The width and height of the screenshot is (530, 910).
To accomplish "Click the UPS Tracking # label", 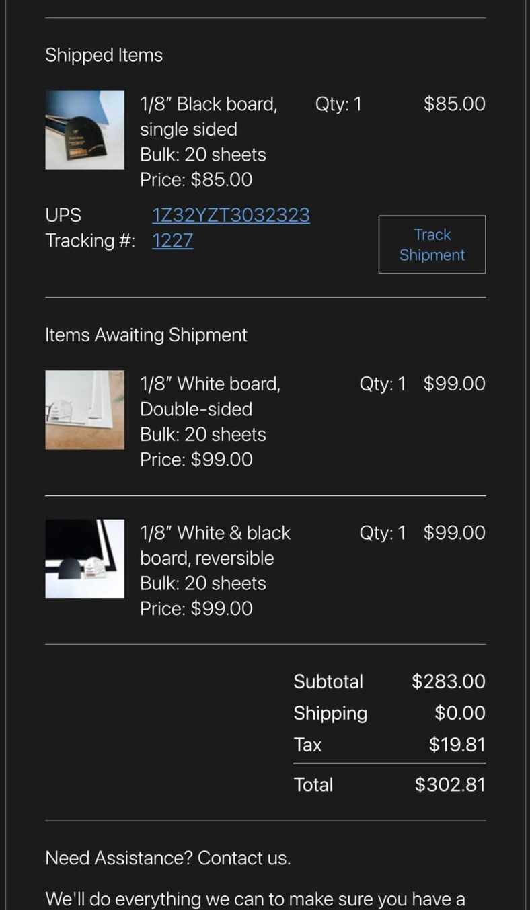I will tap(90, 227).
